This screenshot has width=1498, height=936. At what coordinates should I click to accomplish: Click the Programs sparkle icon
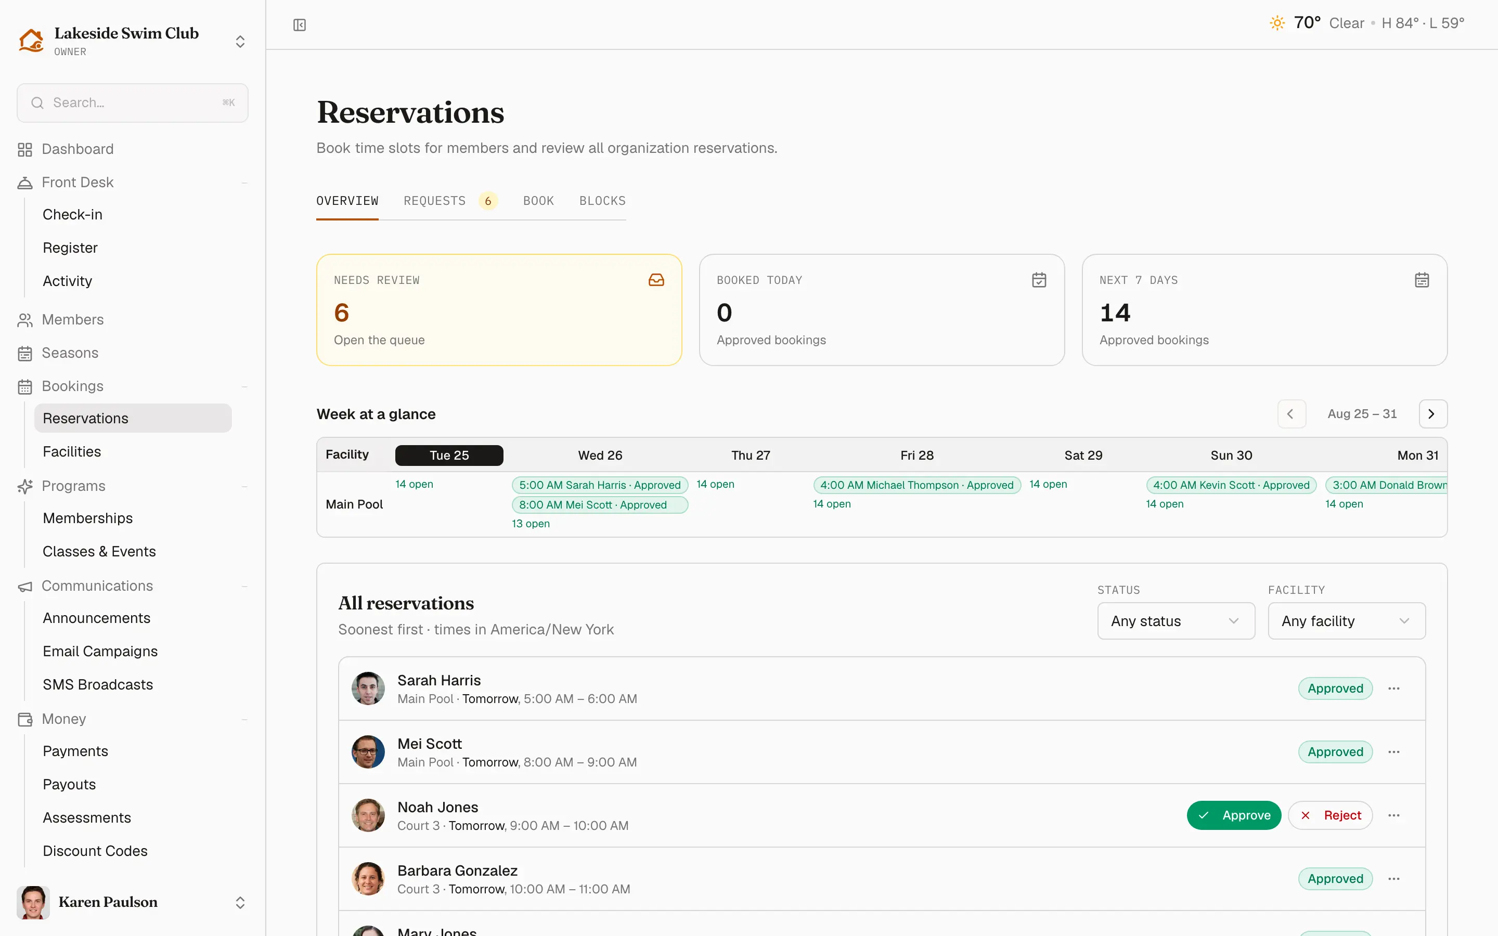click(x=25, y=487)
